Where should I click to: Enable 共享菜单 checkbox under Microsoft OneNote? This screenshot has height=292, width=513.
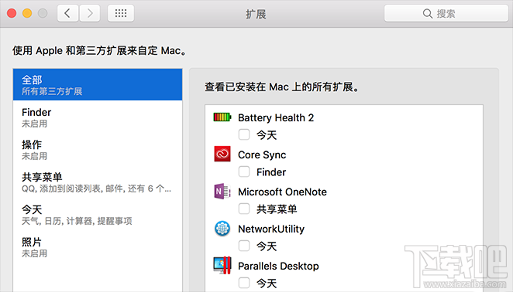244,209
